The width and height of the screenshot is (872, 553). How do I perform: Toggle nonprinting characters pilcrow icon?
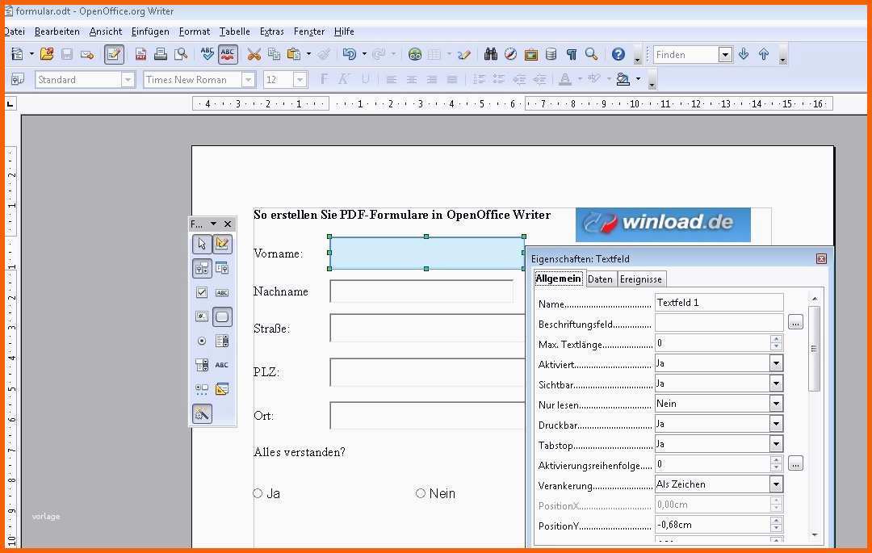[x=572, y=54]
